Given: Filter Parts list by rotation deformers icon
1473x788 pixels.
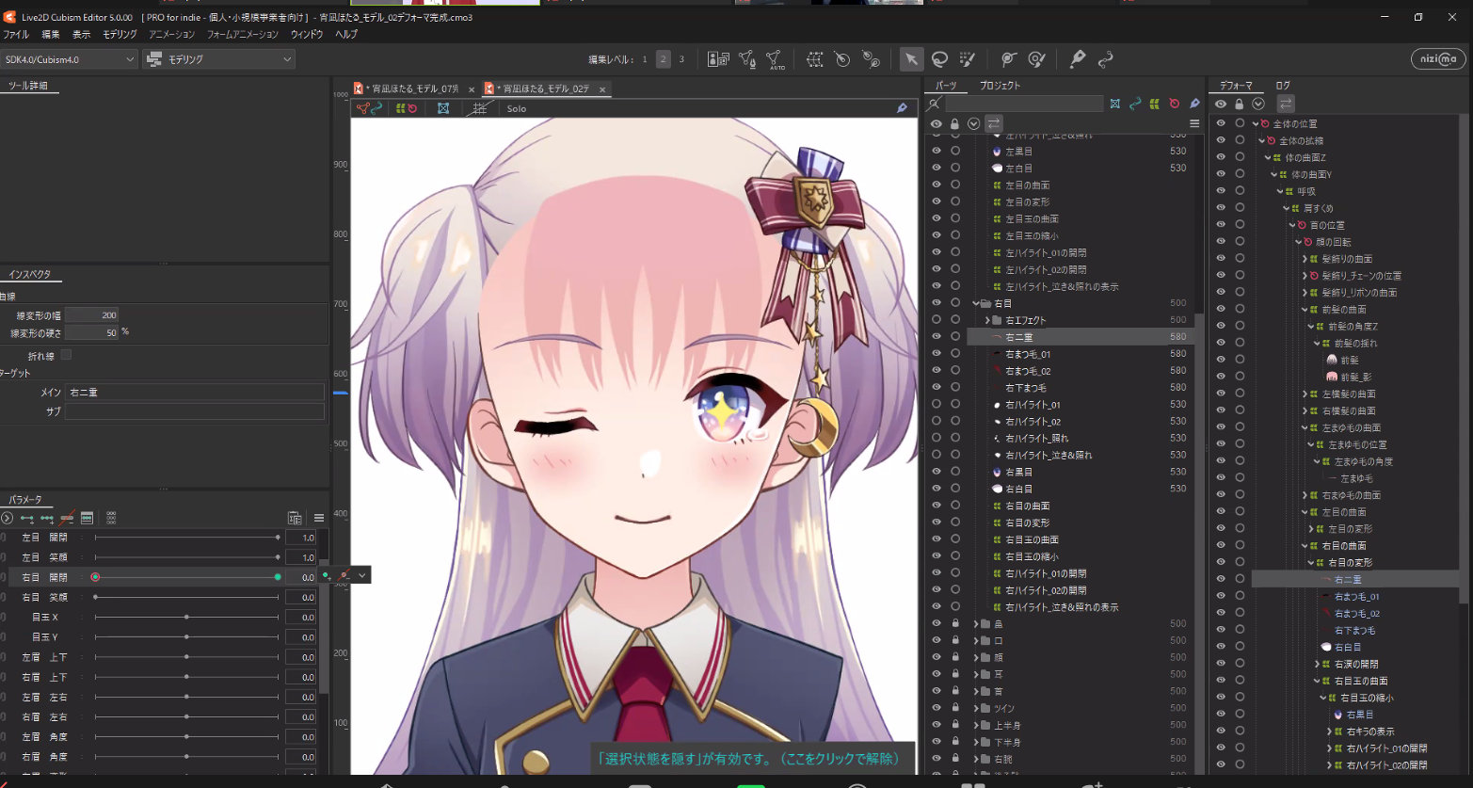Looking at the screenshot, I should [1175, 104].
